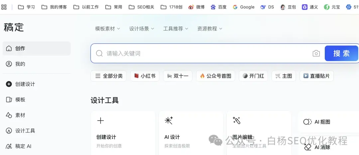
Task: Go to 我的 in the sidebar
Action: [x=37, y=64]
